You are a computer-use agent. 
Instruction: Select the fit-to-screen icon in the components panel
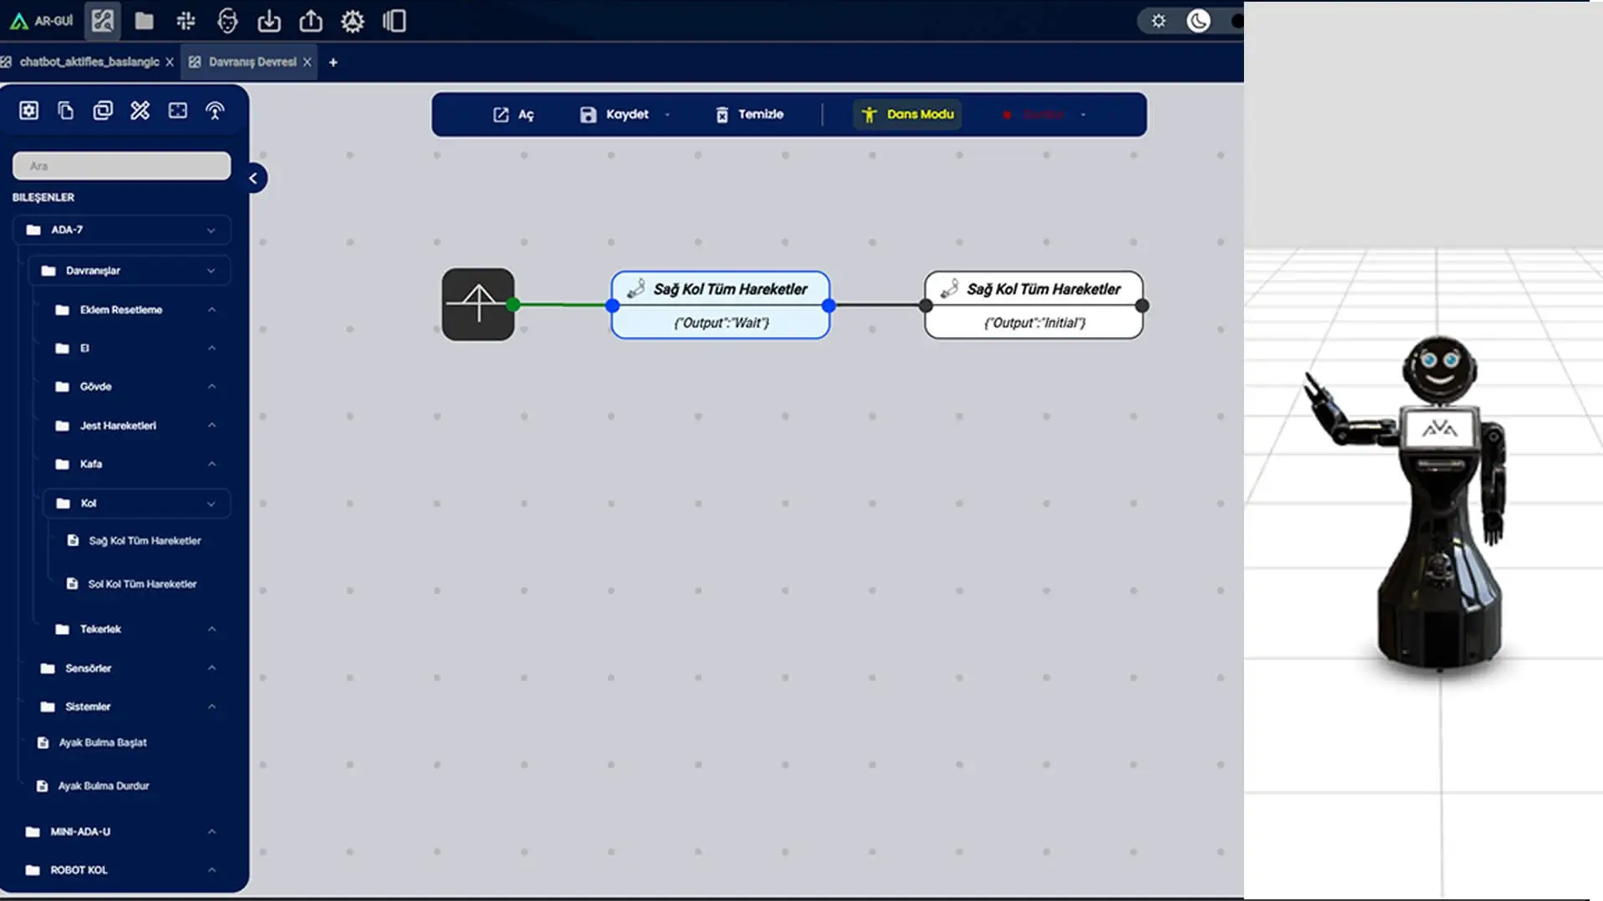[177, 109]
